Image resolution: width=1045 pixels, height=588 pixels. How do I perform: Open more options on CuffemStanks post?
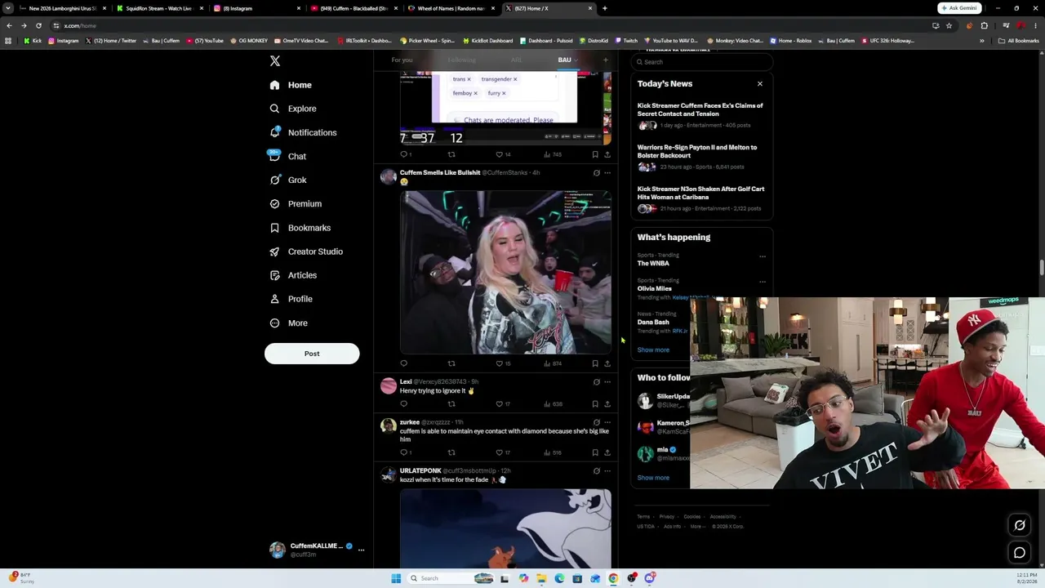pos(607,173)
